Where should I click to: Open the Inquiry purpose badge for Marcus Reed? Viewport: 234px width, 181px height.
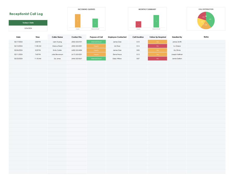(96, 46)
